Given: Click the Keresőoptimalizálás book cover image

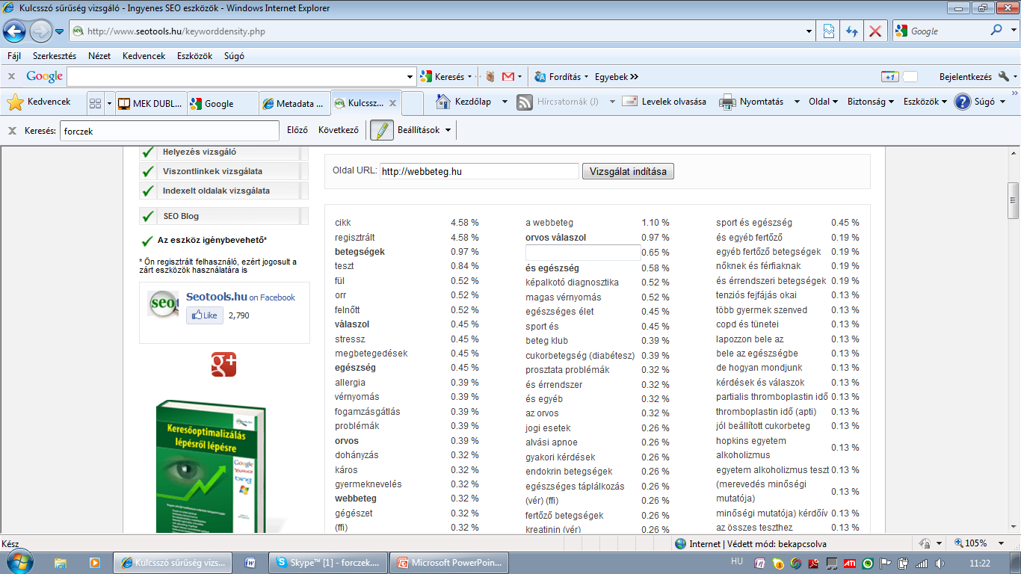Looking at the screenshot, I should point(212,466).
